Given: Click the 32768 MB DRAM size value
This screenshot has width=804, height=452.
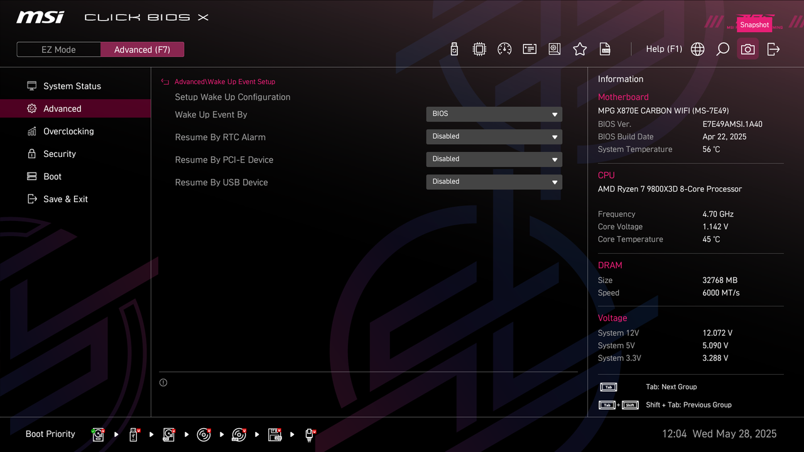Looking at the screenshot, I should pyautogui.click(x=720, y=281).
